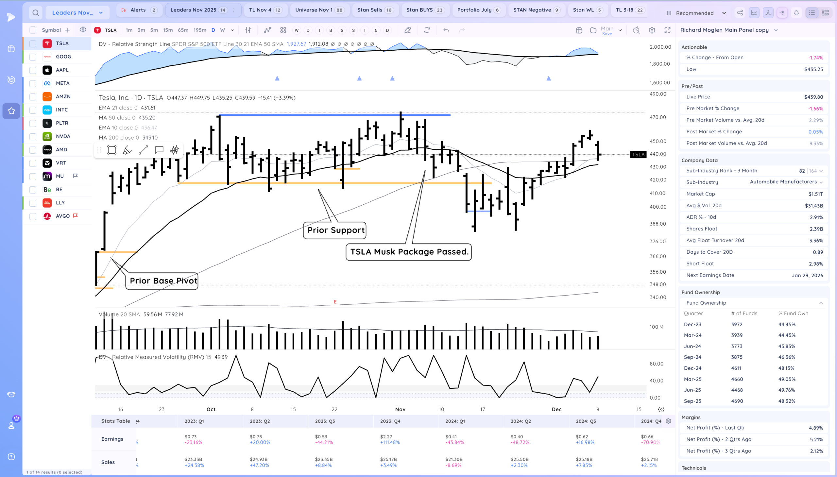Viewport: 837px width, 477px height.
Task: Open chart settings gear icon
Action: pos(652,30)
